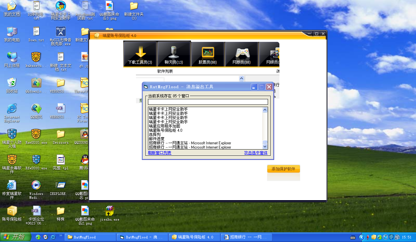Focus the text field above the window list
Screen dimensions: 416x242
click(208, 102)
